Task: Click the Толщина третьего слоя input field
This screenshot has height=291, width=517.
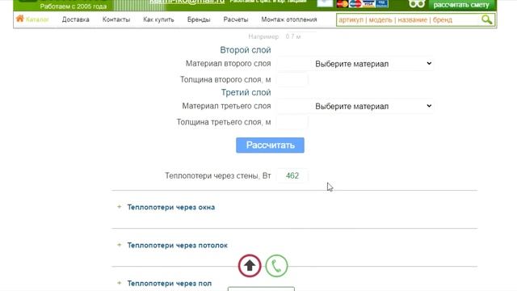Action: 292,122
